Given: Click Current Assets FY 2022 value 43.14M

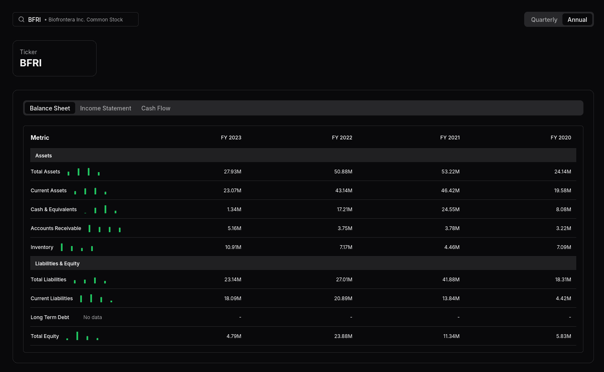Looking at the screenshot, I should pyautogui.click(x=344, y=191).
